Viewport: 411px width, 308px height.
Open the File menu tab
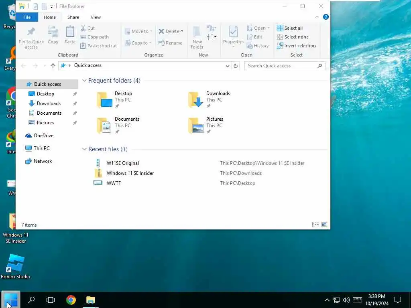27,17
